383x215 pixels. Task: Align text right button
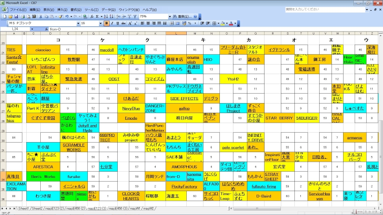(x=153, y=23)
